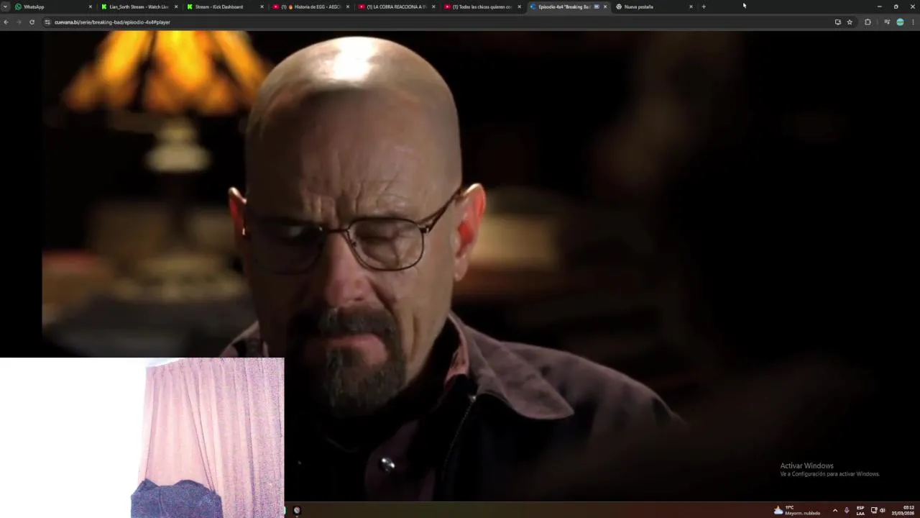Viewport: 920px width, 518px height.
Task: Open the clock showing 03:12
Action: click(x=903, y=510)
